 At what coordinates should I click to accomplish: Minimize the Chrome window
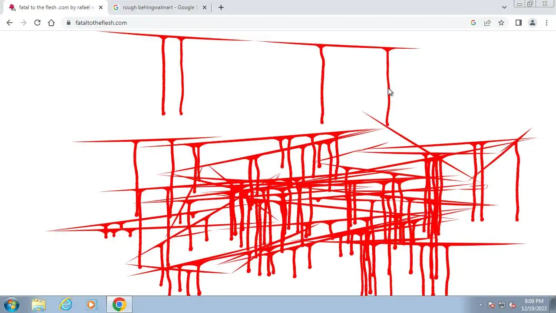[x=520, y=4]
